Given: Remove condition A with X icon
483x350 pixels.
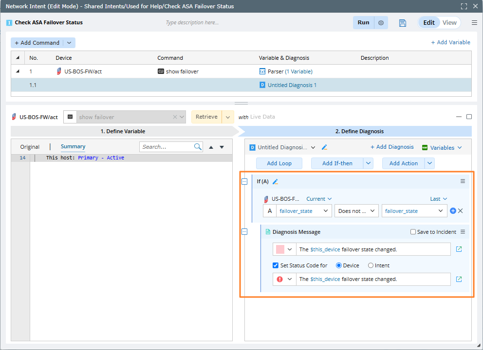Looking at the screenshot, I should click(x=461, y=211).
